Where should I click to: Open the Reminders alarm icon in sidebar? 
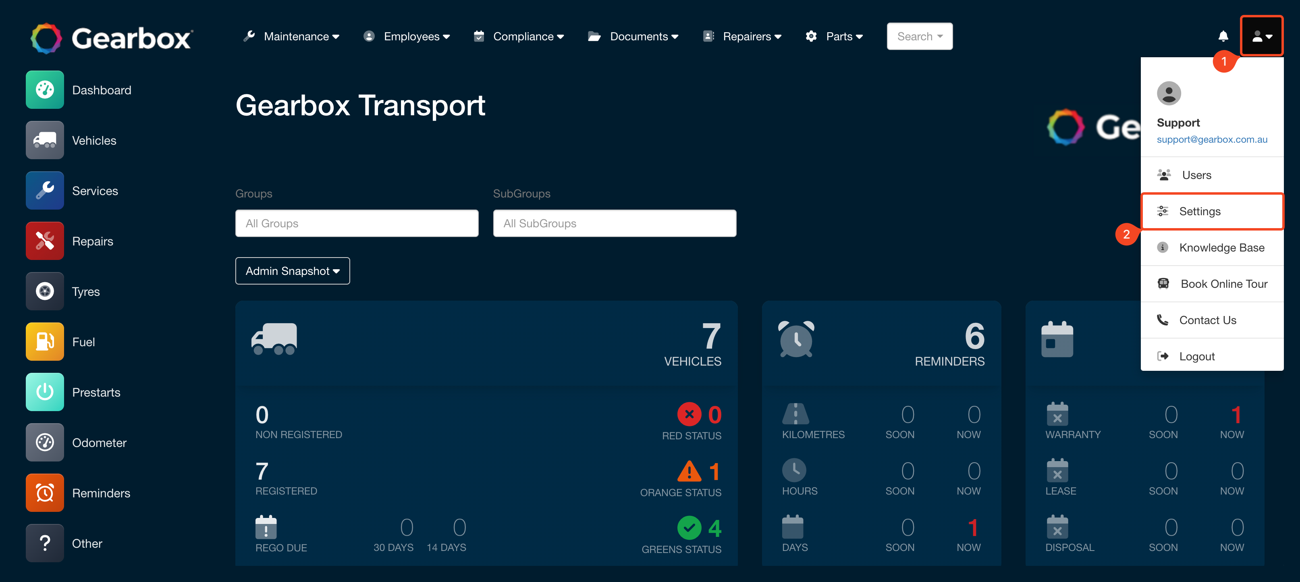[45, 493]
